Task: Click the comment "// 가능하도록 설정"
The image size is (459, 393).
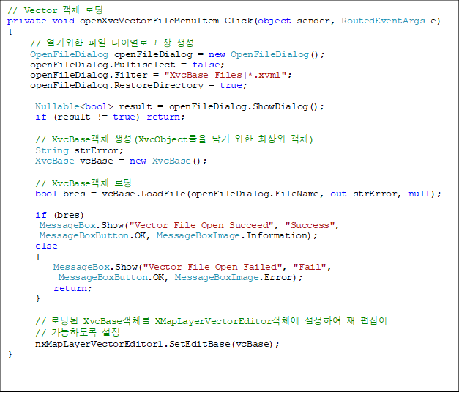Action: pyautogui.click(x=78, y=332)
